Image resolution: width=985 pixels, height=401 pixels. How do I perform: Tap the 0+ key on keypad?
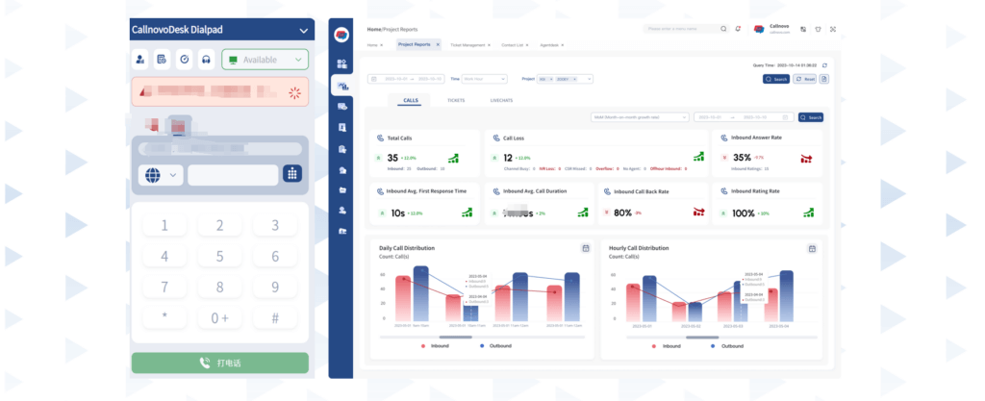pyautogui.click(x=220, y=317)
